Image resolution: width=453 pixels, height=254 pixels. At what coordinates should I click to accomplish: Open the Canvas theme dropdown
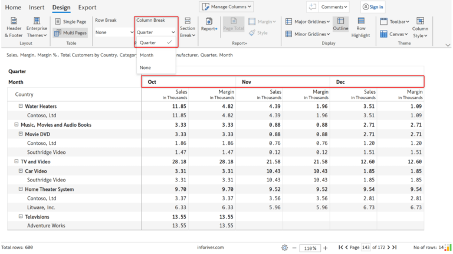(394, 34)
